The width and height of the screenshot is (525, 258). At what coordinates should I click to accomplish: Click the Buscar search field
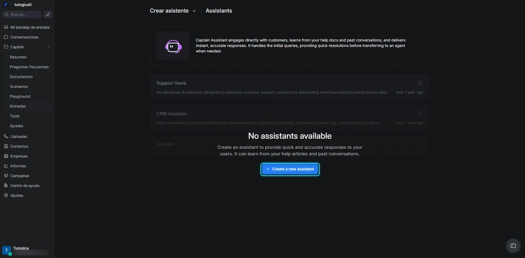point(22,15)
